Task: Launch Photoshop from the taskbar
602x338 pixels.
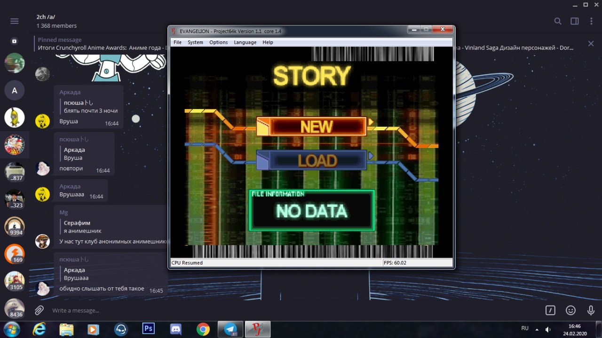Action: tap(149, 329)
